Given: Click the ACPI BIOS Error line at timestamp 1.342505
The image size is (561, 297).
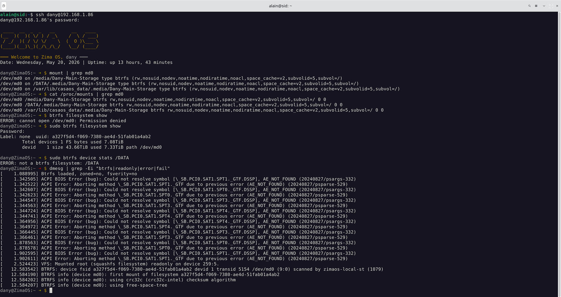Looking at the screenshot, I should coord(178,179).
